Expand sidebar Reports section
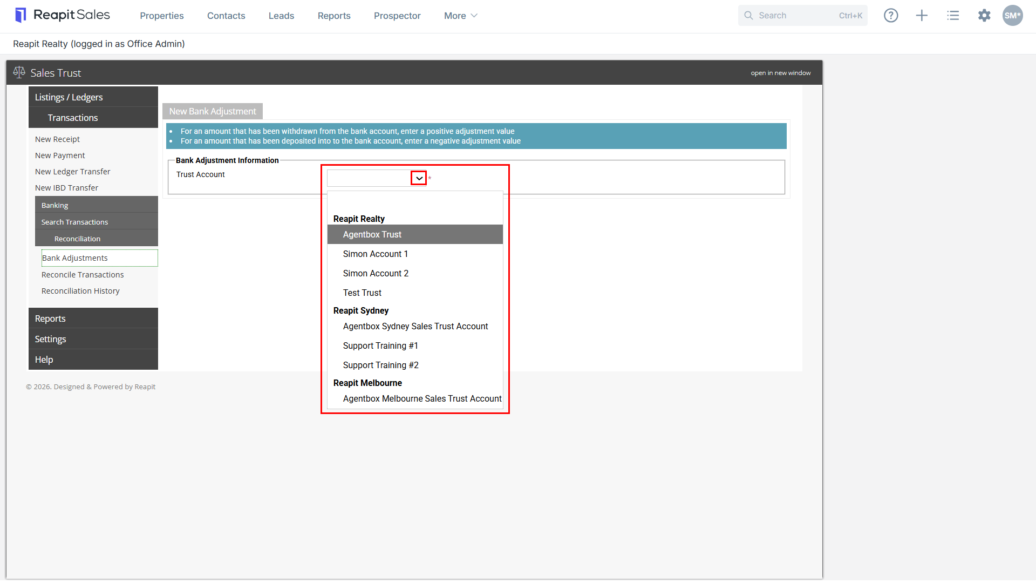The image size is (1036, 583). [93, 318]
